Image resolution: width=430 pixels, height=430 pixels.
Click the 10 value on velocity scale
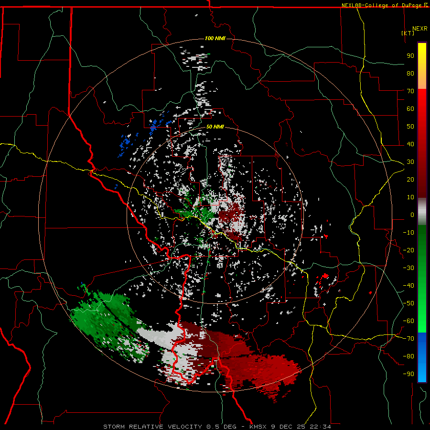[x=410, y=197]
